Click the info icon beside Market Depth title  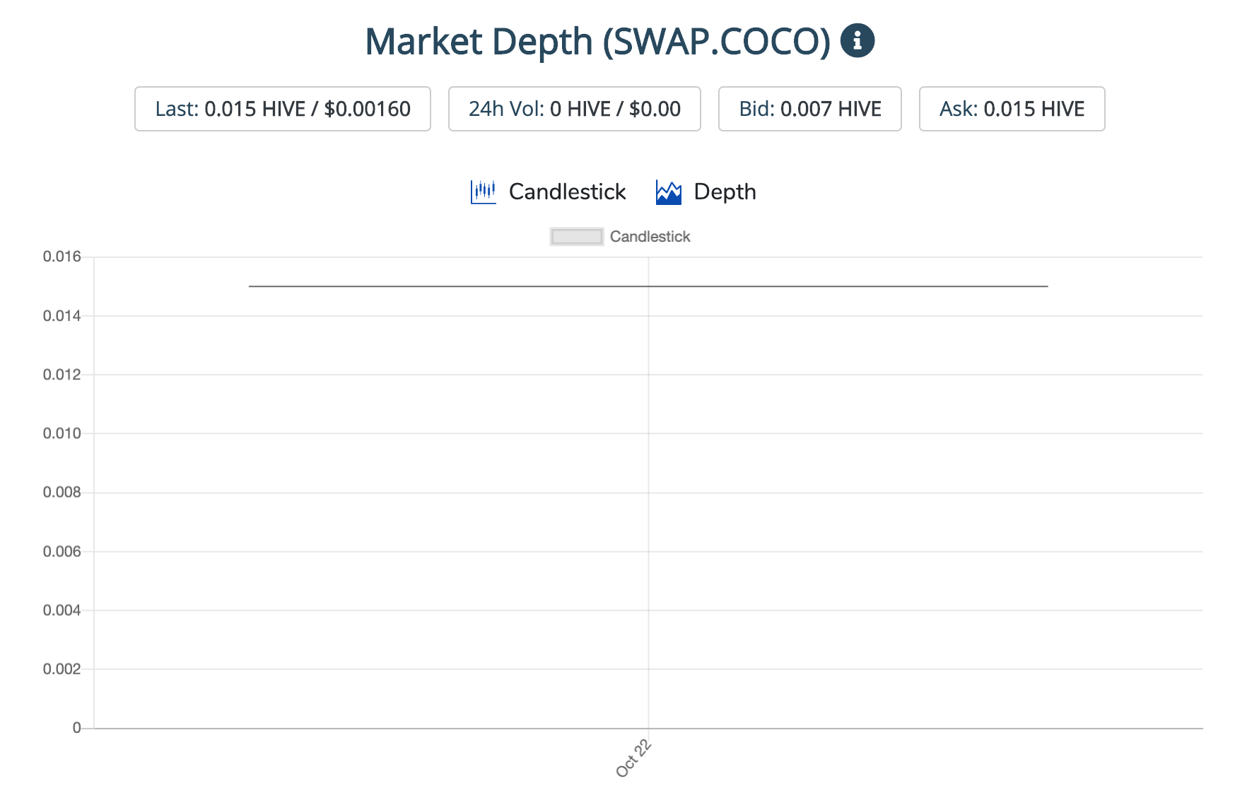click(857, 41)
